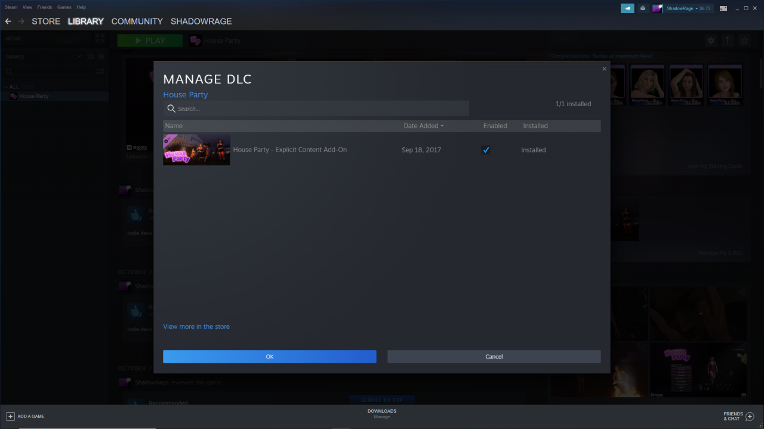
Task: Open the announcements megaphone icon
Action: [627, 8]
